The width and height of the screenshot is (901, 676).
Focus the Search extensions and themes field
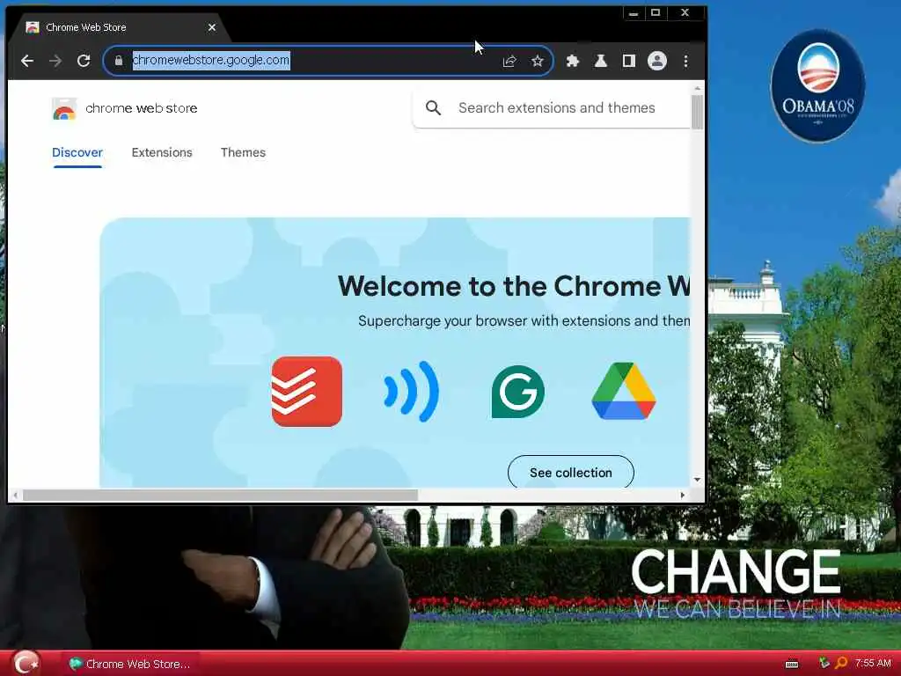click(x=556, y=108)
